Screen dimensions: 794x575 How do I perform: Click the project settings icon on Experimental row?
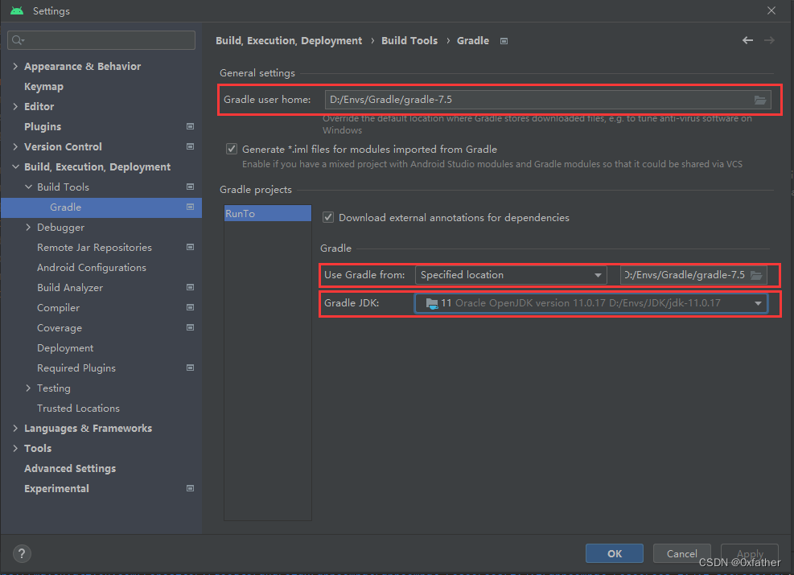coord(191,488)
